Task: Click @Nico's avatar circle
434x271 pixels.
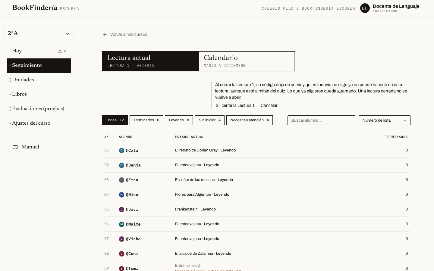Action: click(121, 195)
